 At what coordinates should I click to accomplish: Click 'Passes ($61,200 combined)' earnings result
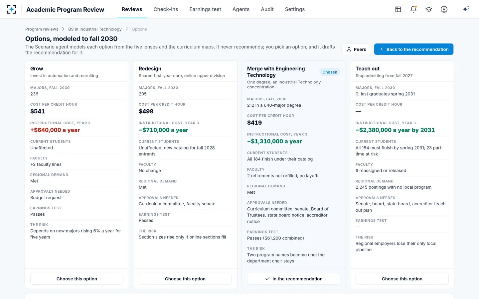point(275,238)
